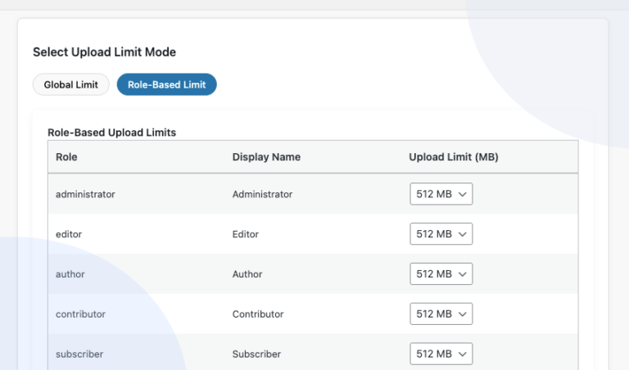Click the Select Upload Limit Mode heading
The width and height of the screenshot is (629, 370).
click(104, 52)
